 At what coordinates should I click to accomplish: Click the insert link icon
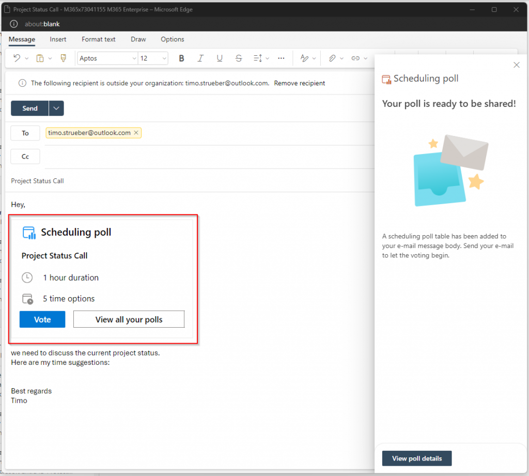(355, 58)
